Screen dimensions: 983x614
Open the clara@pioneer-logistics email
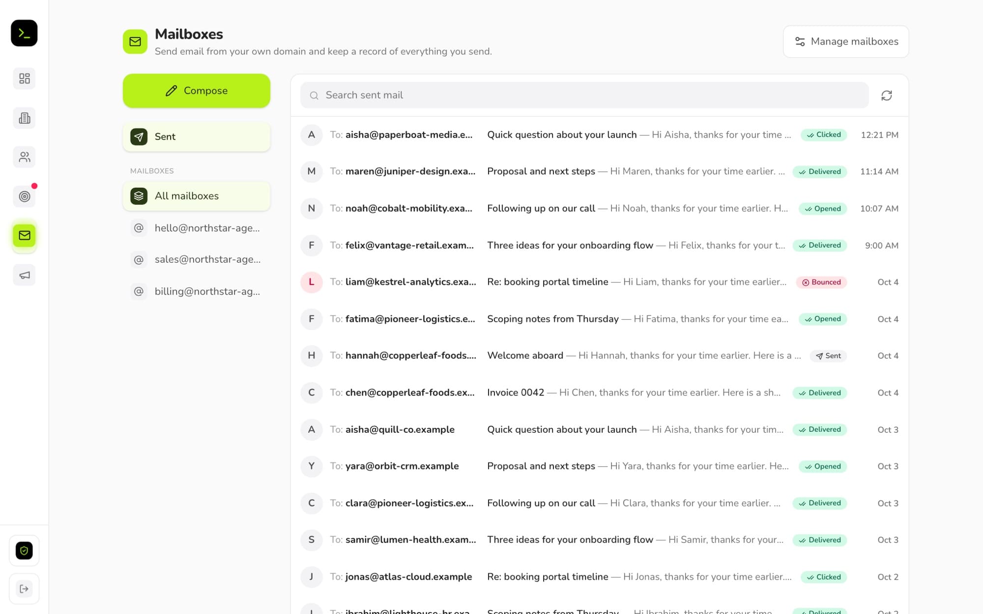[600, 503]
